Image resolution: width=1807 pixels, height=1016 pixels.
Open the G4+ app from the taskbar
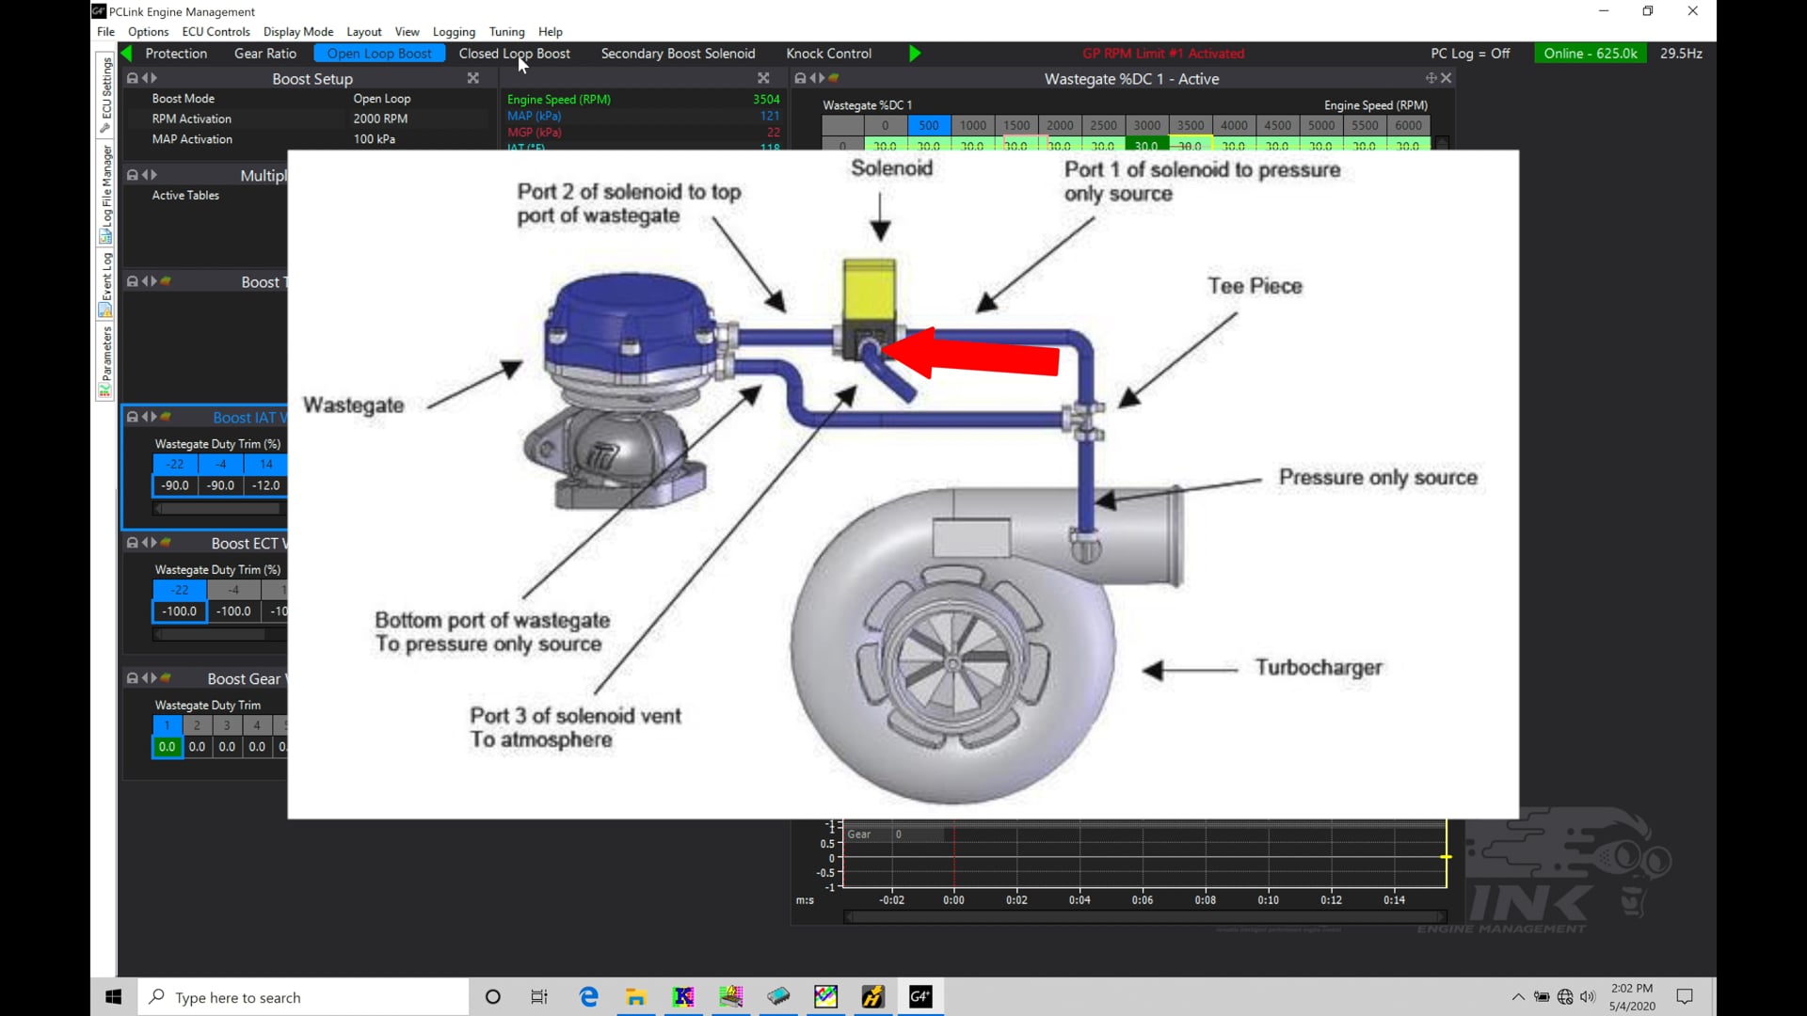[919, 997]
